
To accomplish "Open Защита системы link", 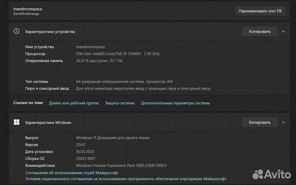I will (120, 103).
